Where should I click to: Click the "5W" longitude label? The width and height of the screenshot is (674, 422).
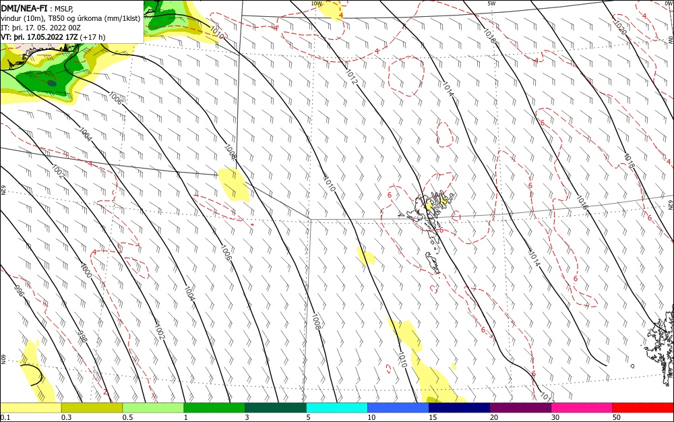click(x=491, y=4)
